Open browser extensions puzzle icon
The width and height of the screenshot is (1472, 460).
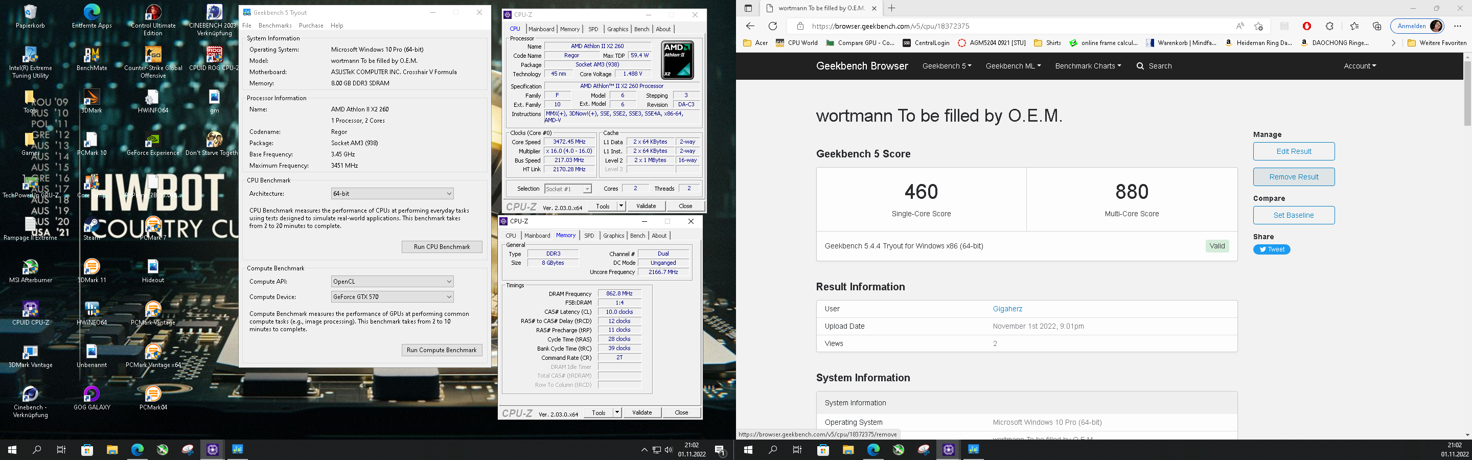coord(1330,26)
